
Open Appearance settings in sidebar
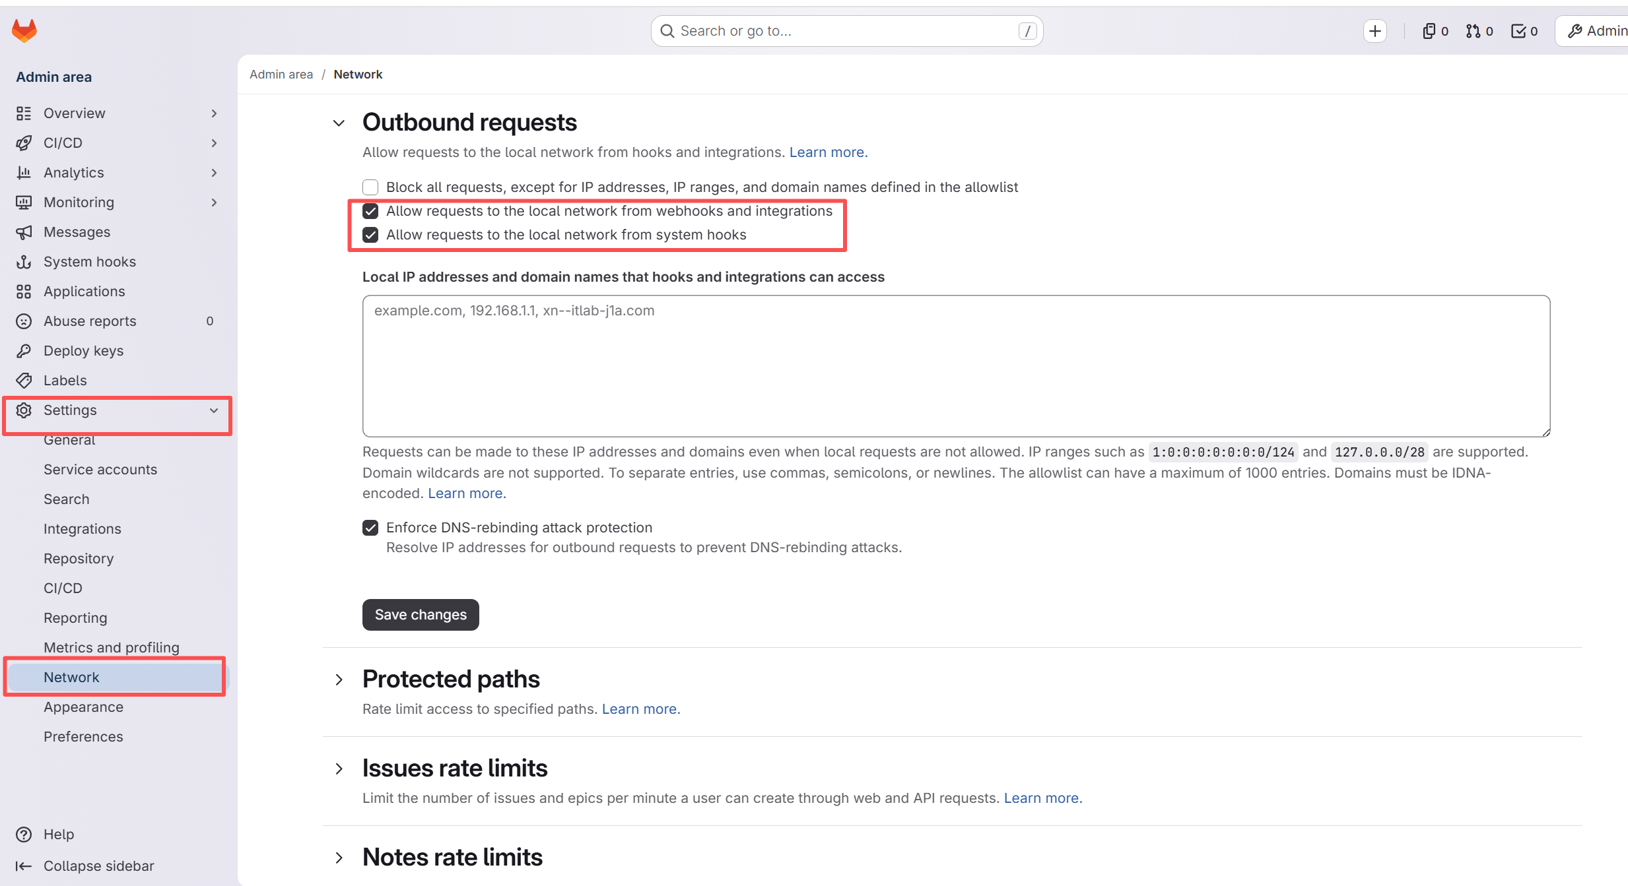coord(83,707)
